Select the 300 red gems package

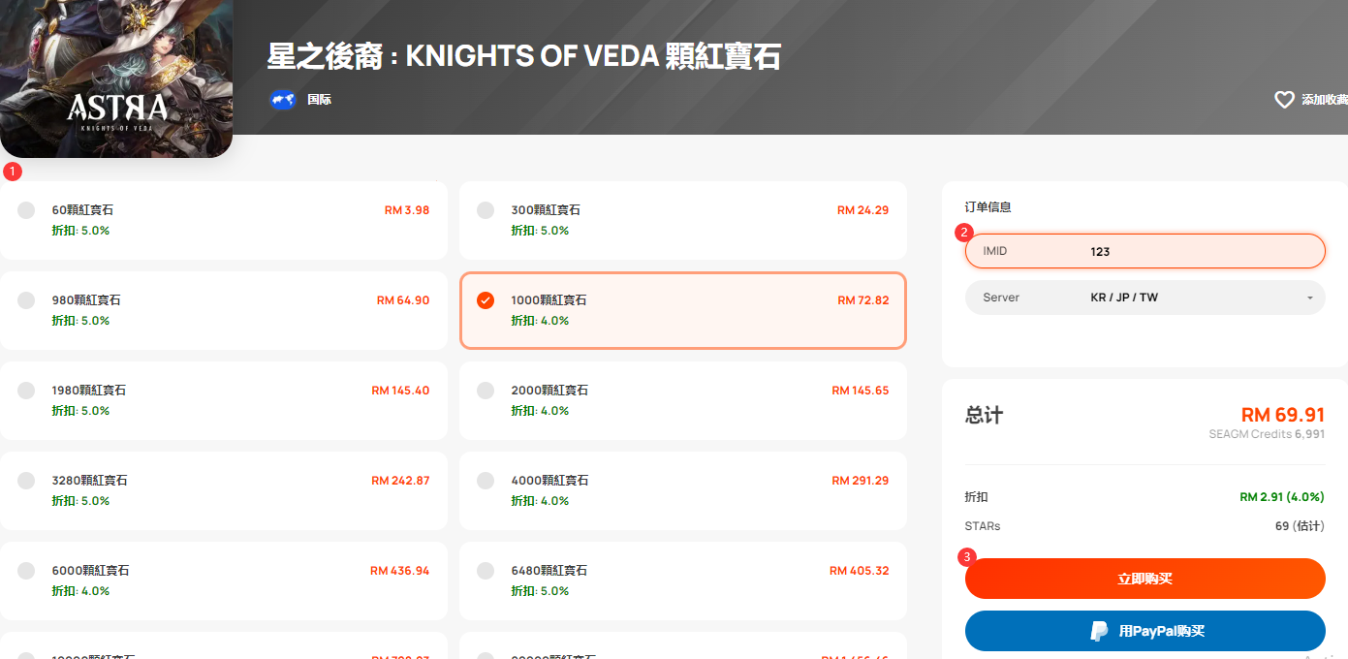click(x=683, y=220)
